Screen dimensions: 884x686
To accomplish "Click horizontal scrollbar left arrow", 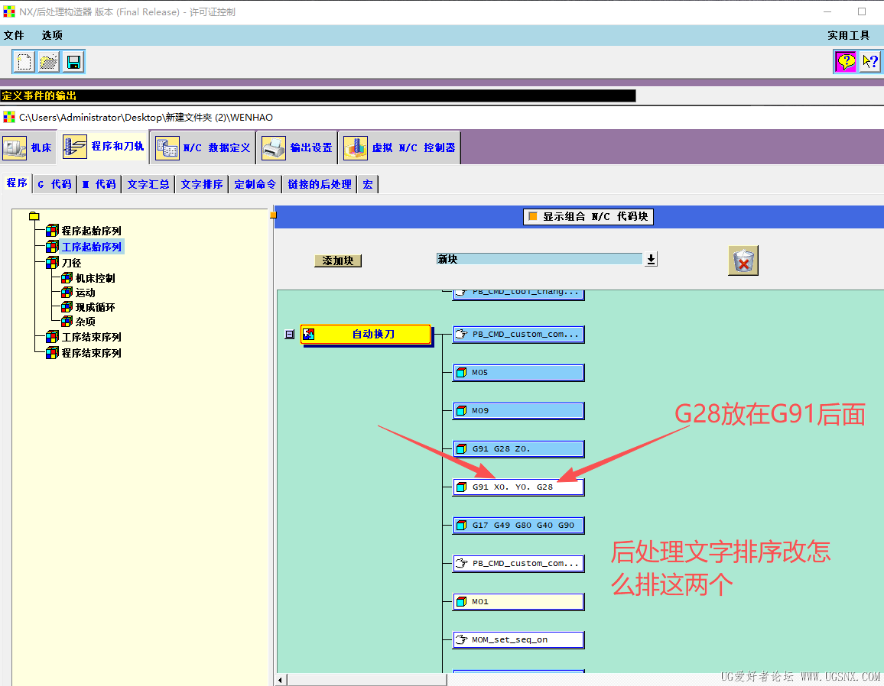I will click(281, 681).
